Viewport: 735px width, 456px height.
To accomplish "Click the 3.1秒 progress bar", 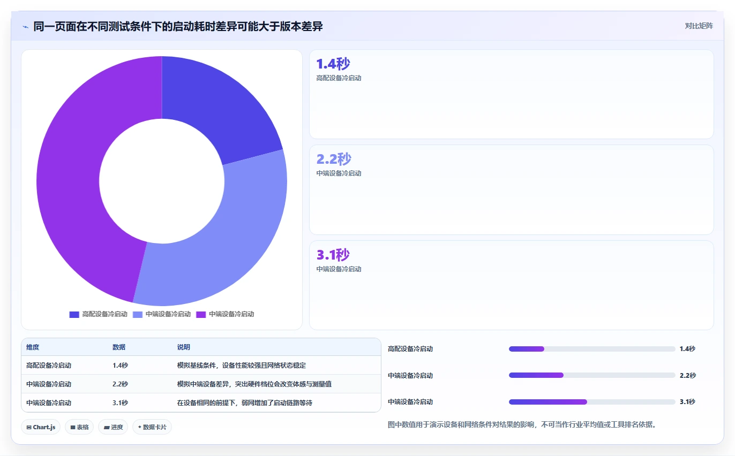I will (x=592, y=402).
